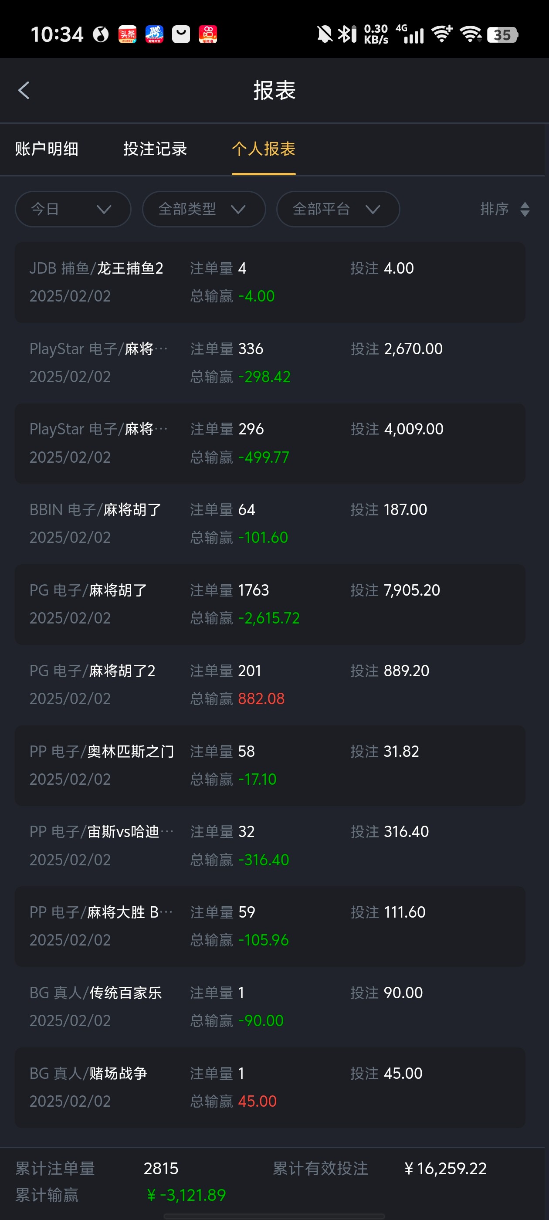Tap the red Kuaishou notification icon
Image resolution: width=549 pixels, height=1220 pixels.
tap(208, 34)
